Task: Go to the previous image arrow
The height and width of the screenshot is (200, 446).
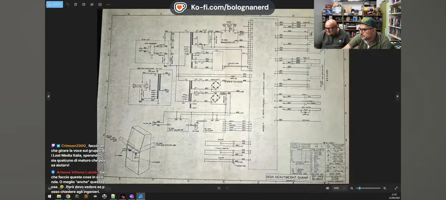Action: click(x=48, y=97)
